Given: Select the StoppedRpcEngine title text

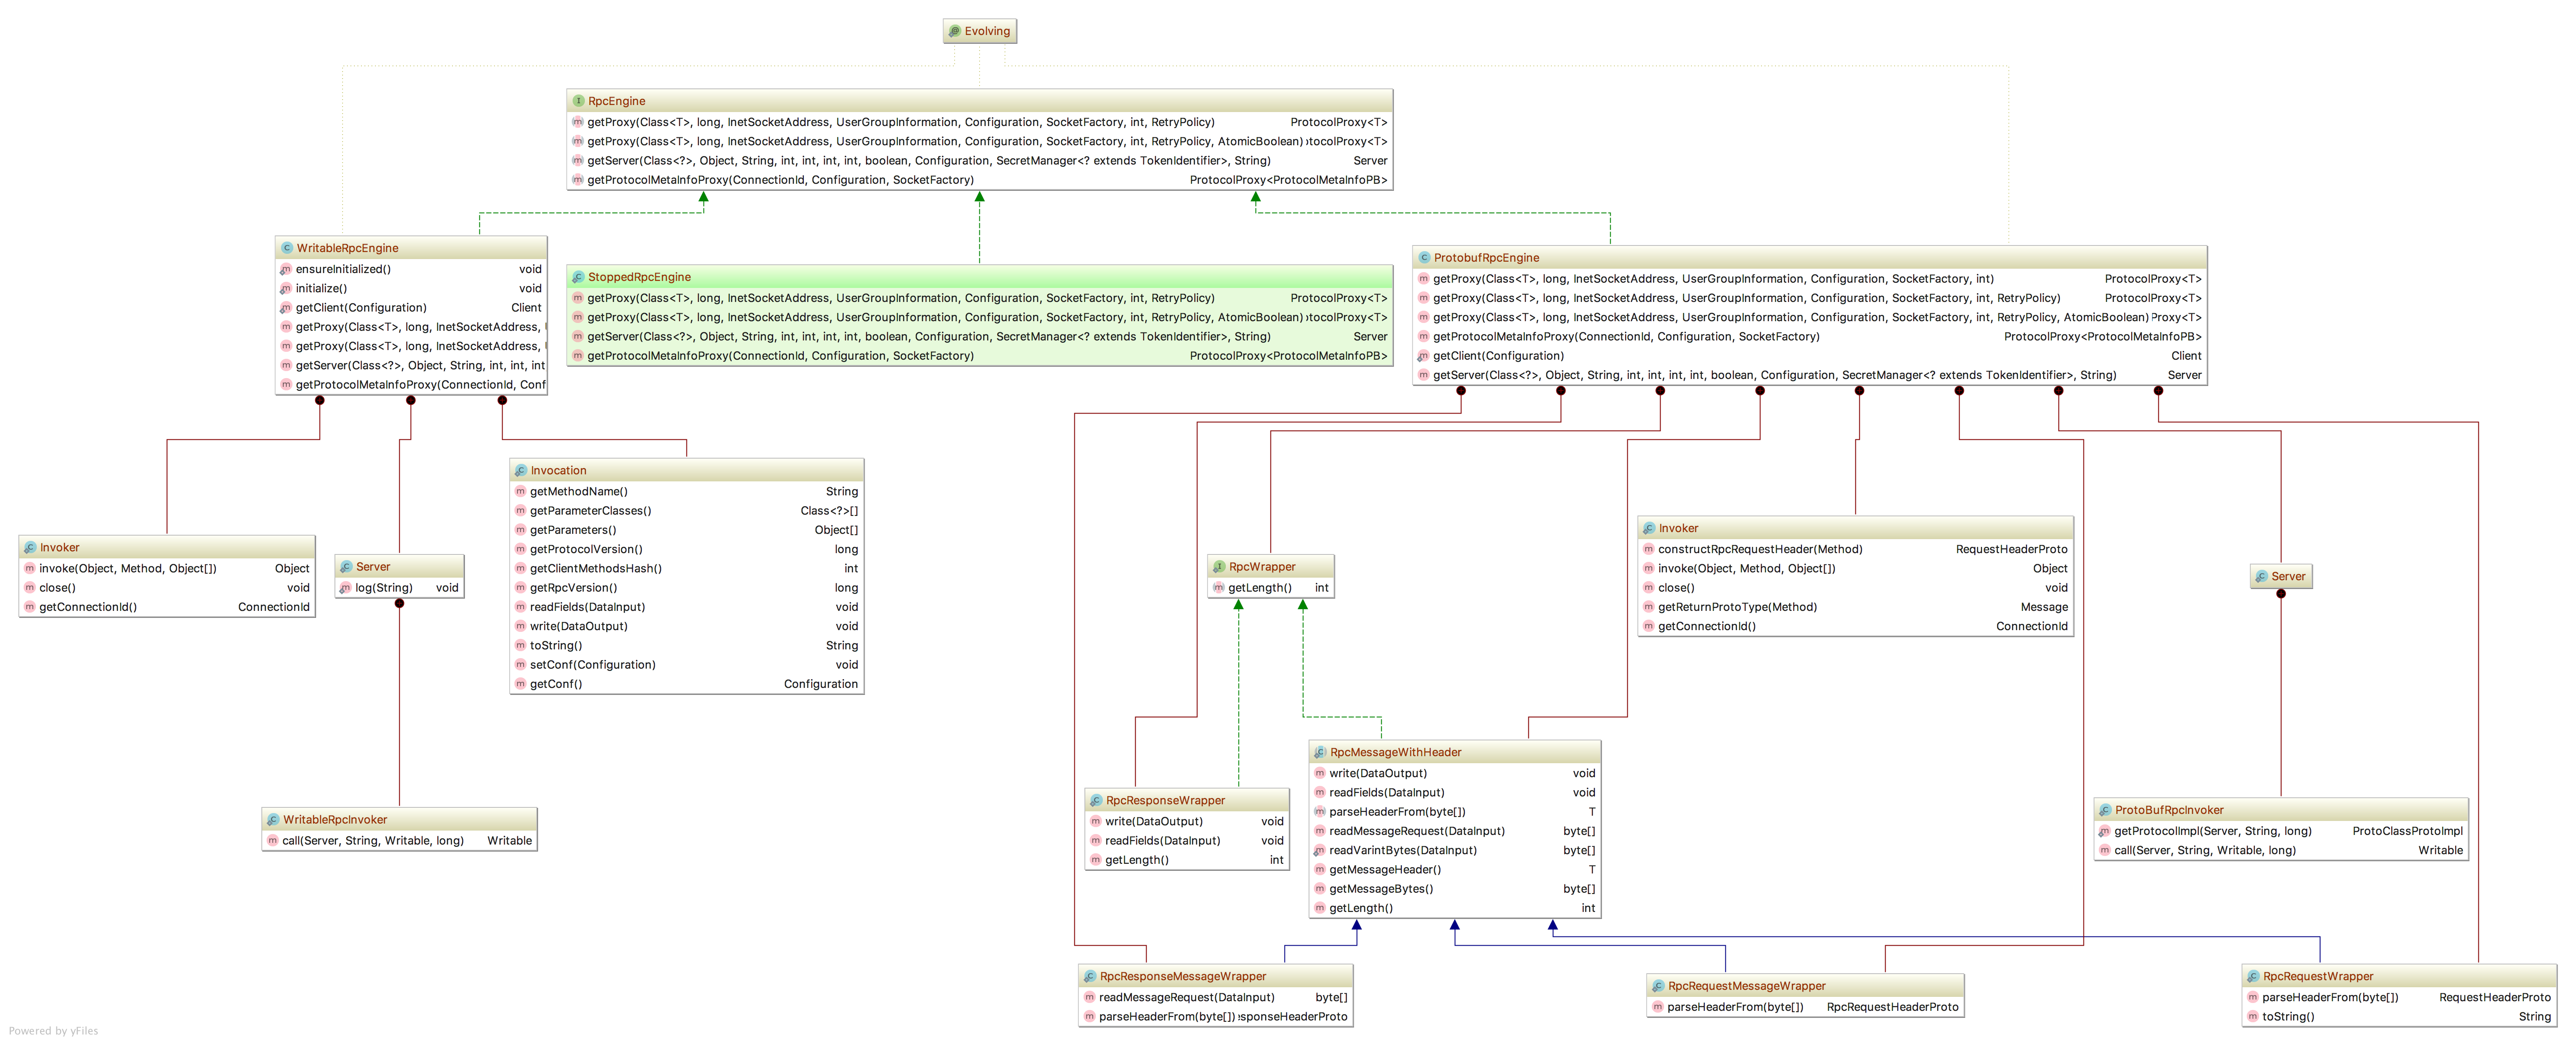Looking at the screenshot, I should point(639,277).
